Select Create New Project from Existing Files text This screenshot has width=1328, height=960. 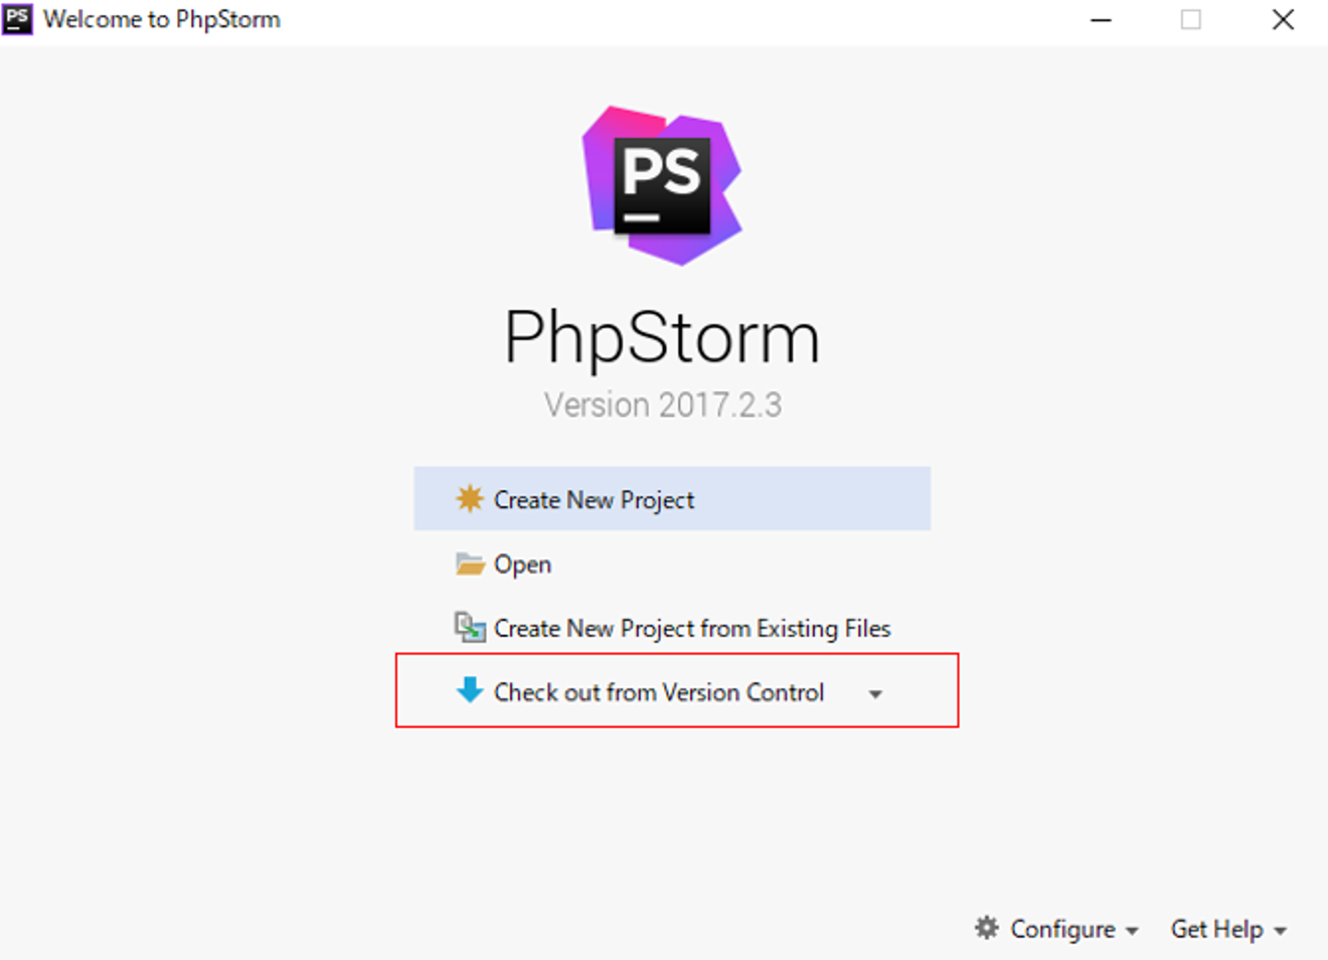point(692,629)
